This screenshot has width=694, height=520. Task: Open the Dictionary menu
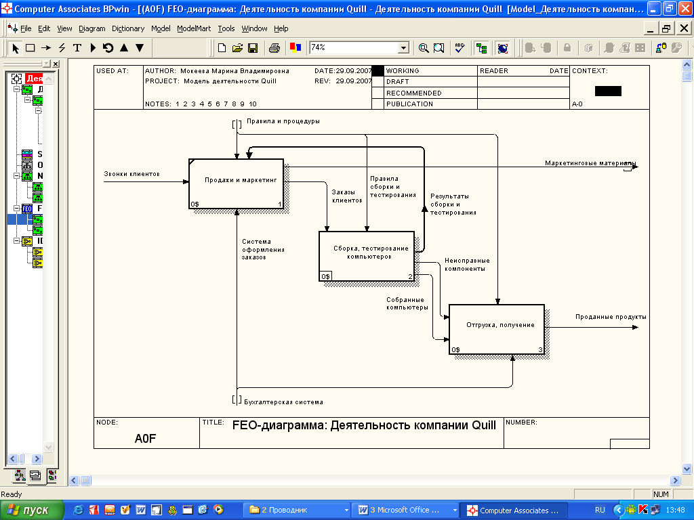pos(128,28)
